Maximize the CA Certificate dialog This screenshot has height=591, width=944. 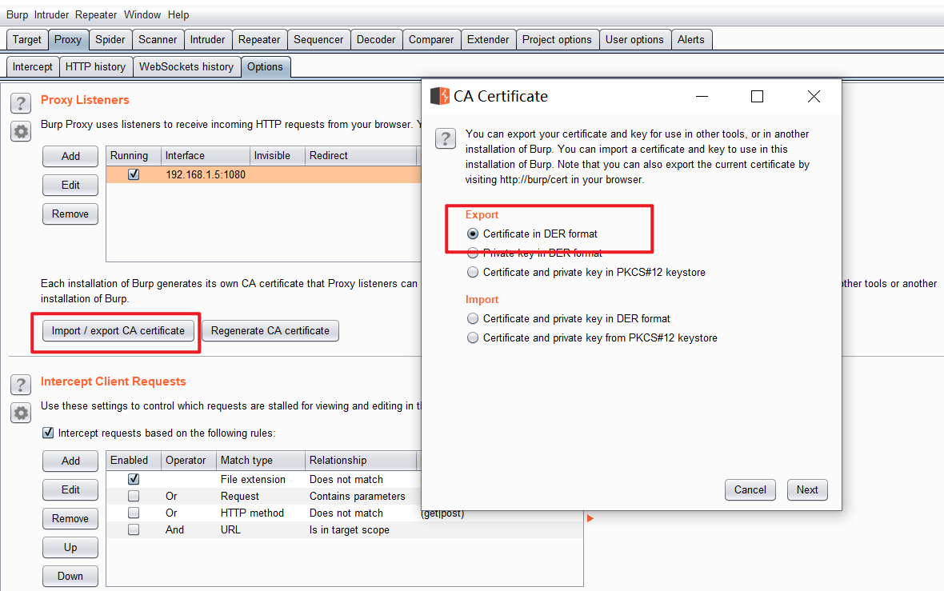click(758, 96)
